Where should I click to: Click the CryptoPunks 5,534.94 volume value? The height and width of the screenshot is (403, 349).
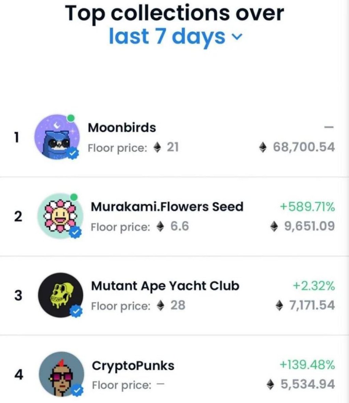point(307,384)
